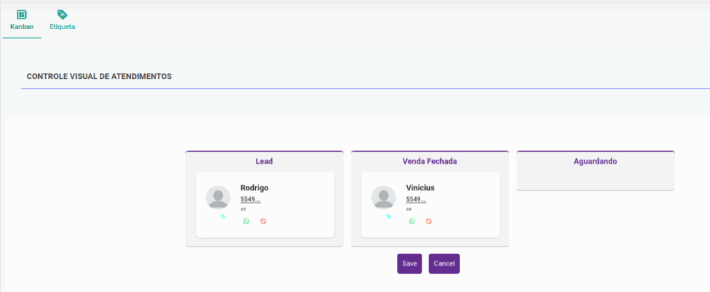
Task: Click the red block icon on Vinicius's card
Action: tap(428, 221)
